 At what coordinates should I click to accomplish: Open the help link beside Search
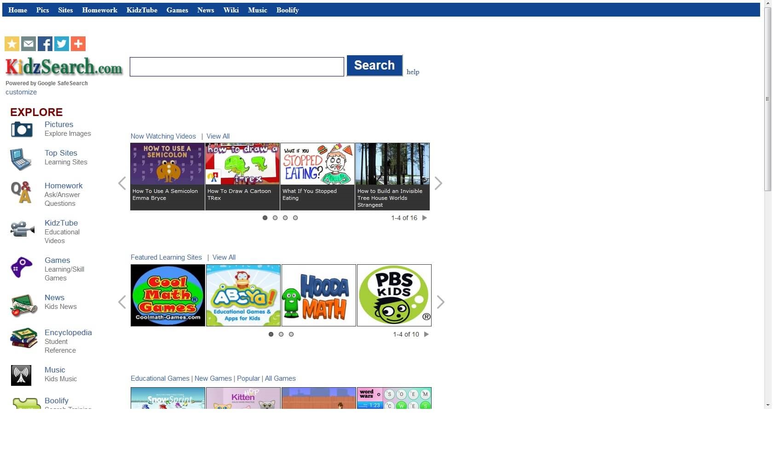tap(413, 72)
